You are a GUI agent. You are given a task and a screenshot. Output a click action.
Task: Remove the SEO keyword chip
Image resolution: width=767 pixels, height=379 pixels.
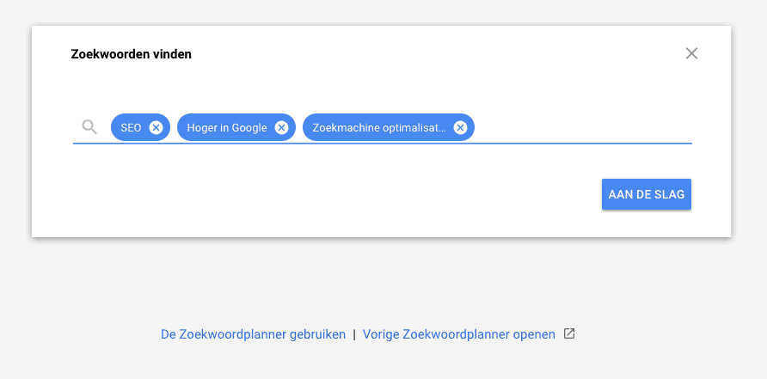click(156, 128)
